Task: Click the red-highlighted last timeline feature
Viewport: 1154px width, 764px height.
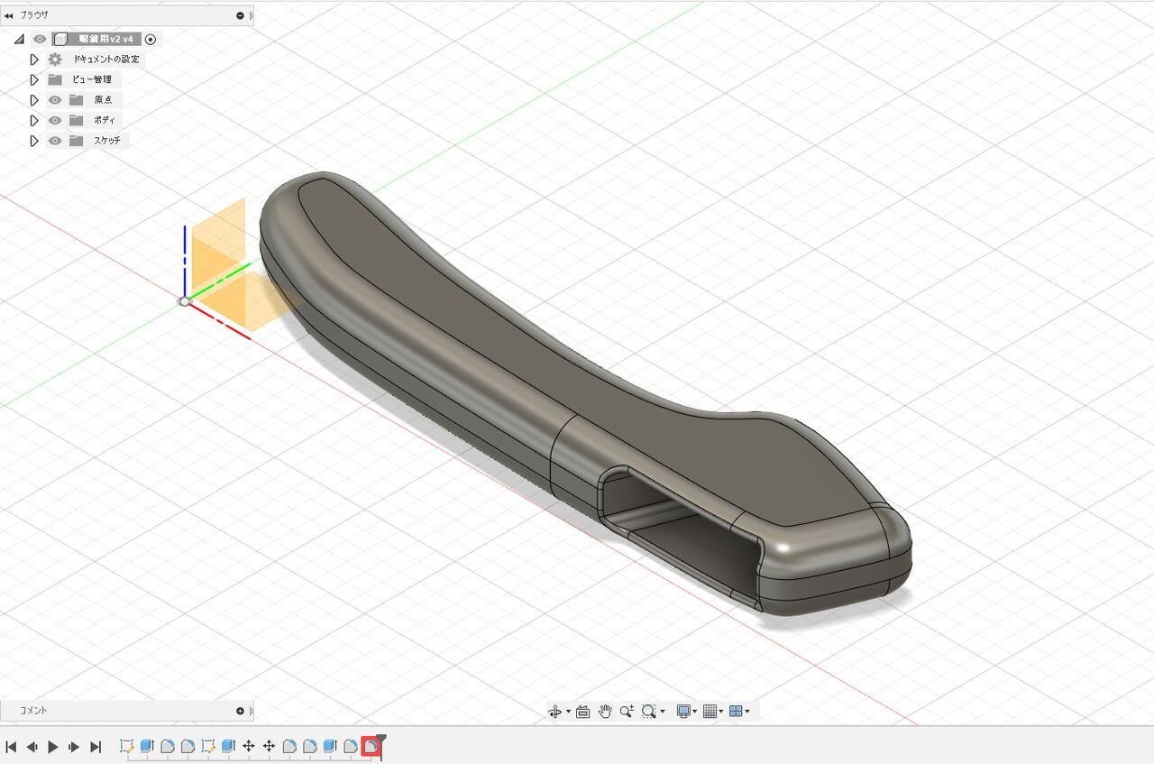Action: click(x=371, y=747)
